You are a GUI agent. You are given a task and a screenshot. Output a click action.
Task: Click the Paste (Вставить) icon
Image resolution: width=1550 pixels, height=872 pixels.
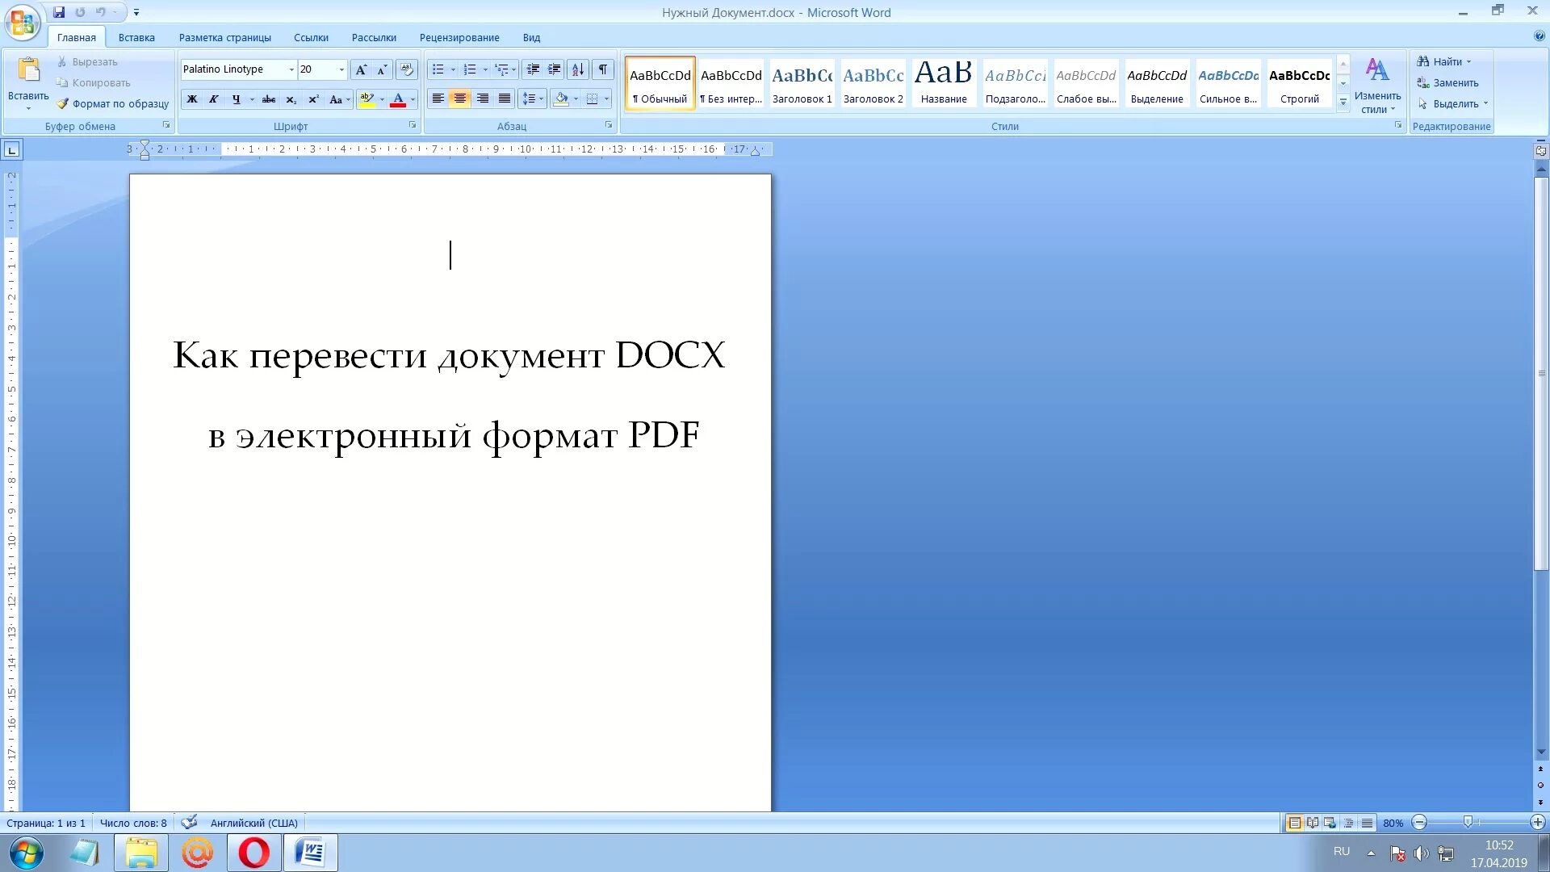point(28,71)
